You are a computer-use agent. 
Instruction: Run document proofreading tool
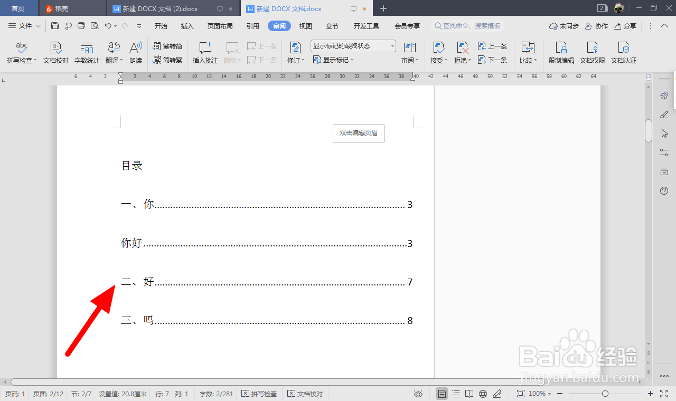pos(56,53)
